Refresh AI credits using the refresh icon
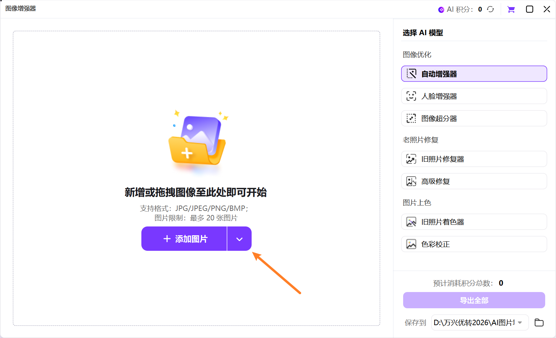The image size is (556, 338). click(x=490, y=9)
